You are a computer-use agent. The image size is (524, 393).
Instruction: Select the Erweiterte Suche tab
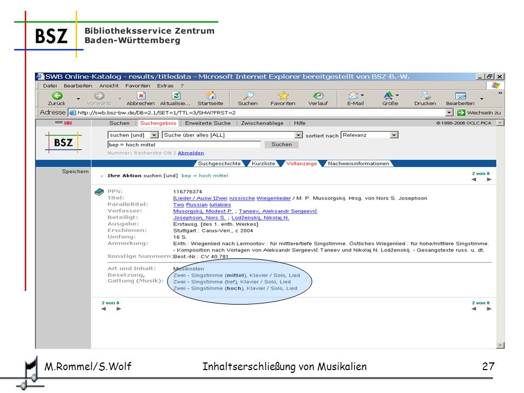208,123
